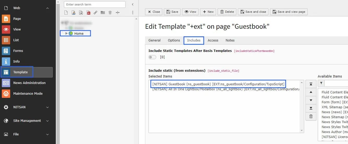The image size is (348, 144).
Task: Toggle Include Static Templates After Basis Templates
Action: 152,57
